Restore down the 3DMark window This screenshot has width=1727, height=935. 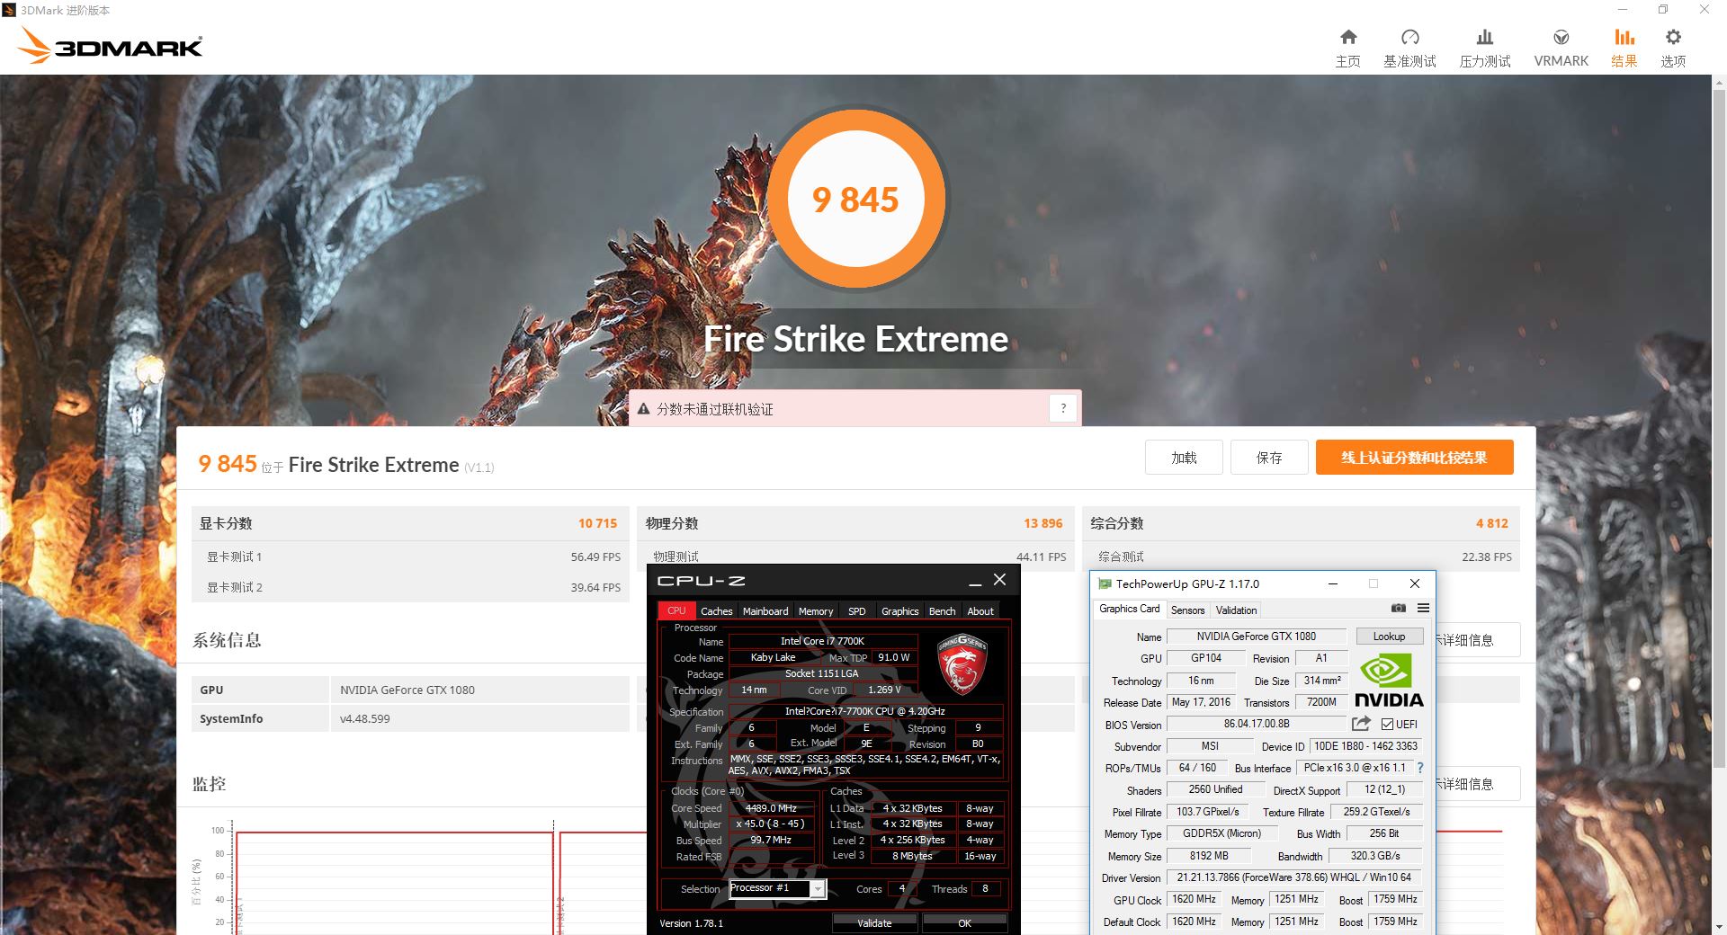pyautogui.click(x=1663, y=10)
